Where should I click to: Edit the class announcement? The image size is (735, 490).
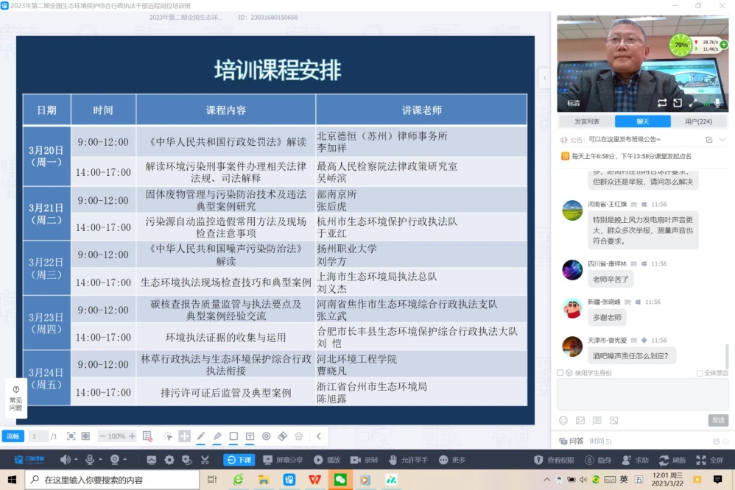click(709, 140)
